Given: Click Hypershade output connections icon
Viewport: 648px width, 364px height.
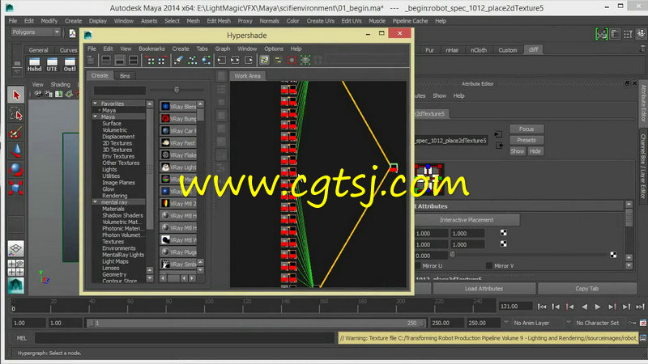Looking at the screenshot, I should [x=249, y=60].
